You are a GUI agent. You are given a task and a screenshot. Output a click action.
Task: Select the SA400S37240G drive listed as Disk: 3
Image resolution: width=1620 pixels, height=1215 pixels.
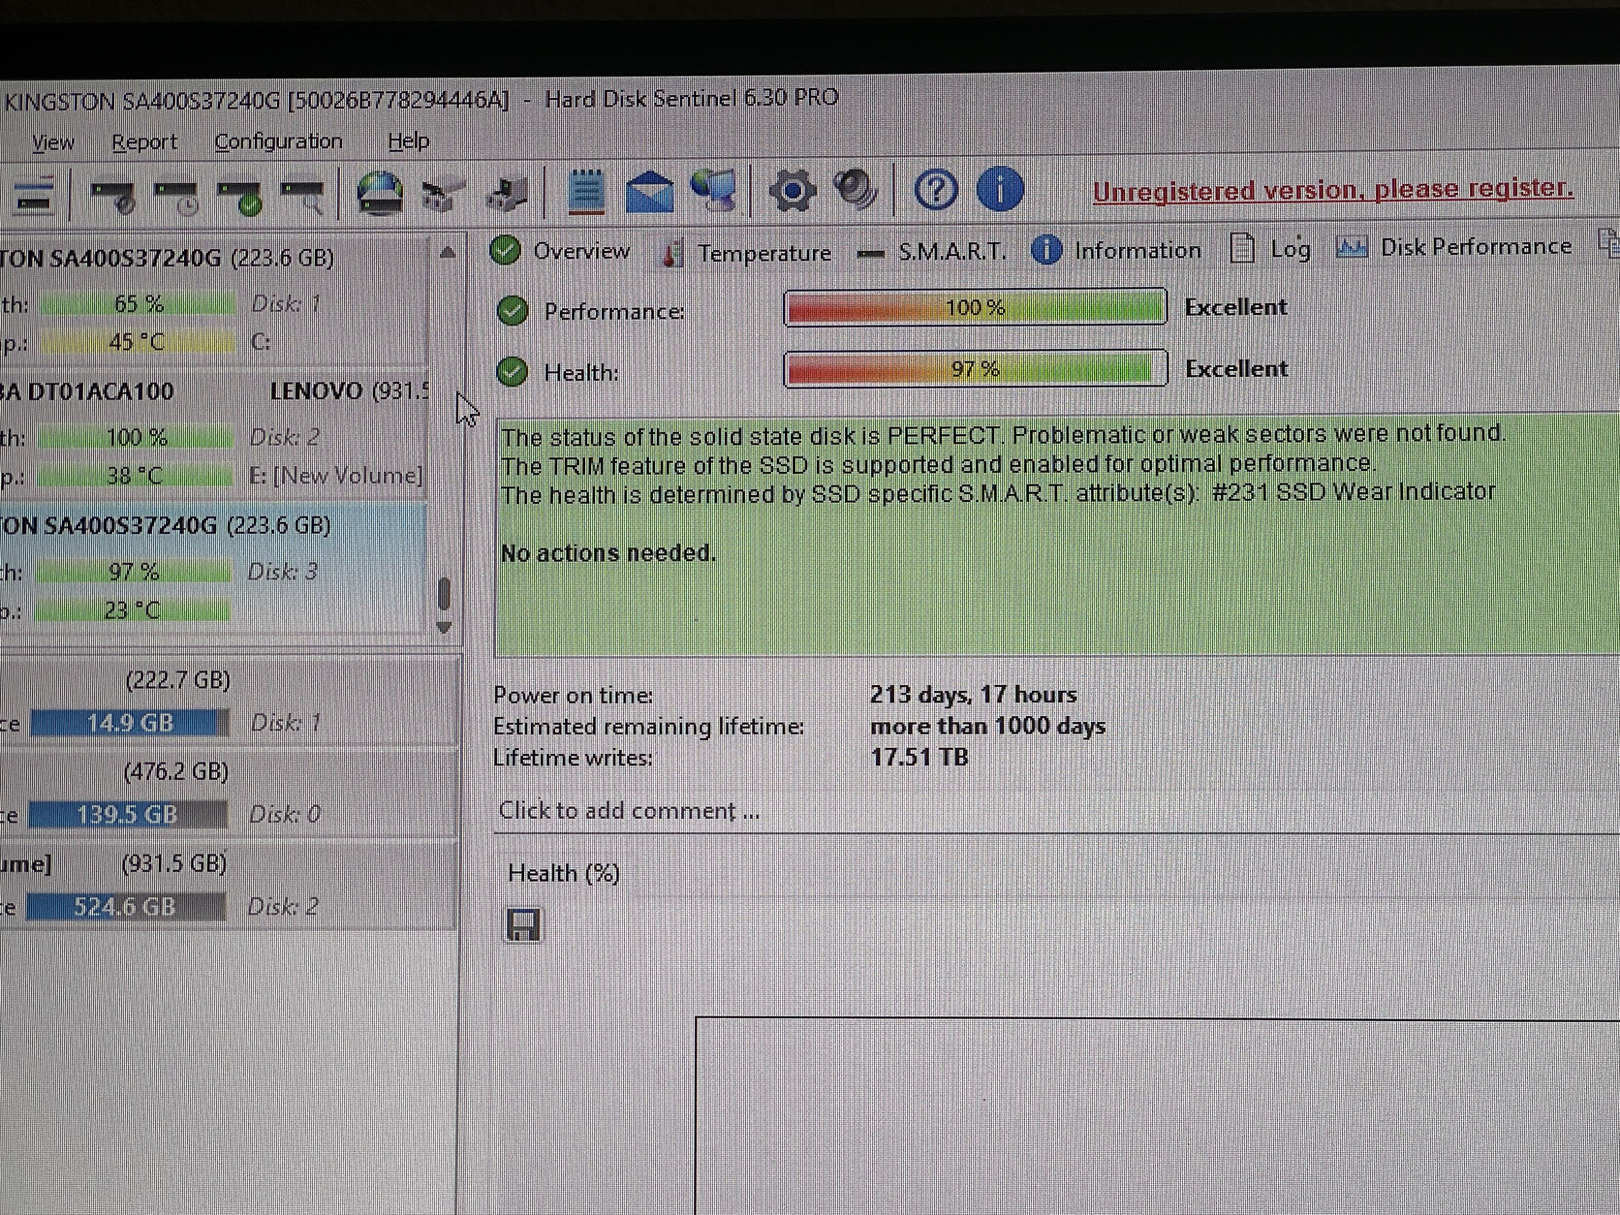point(213,567)
